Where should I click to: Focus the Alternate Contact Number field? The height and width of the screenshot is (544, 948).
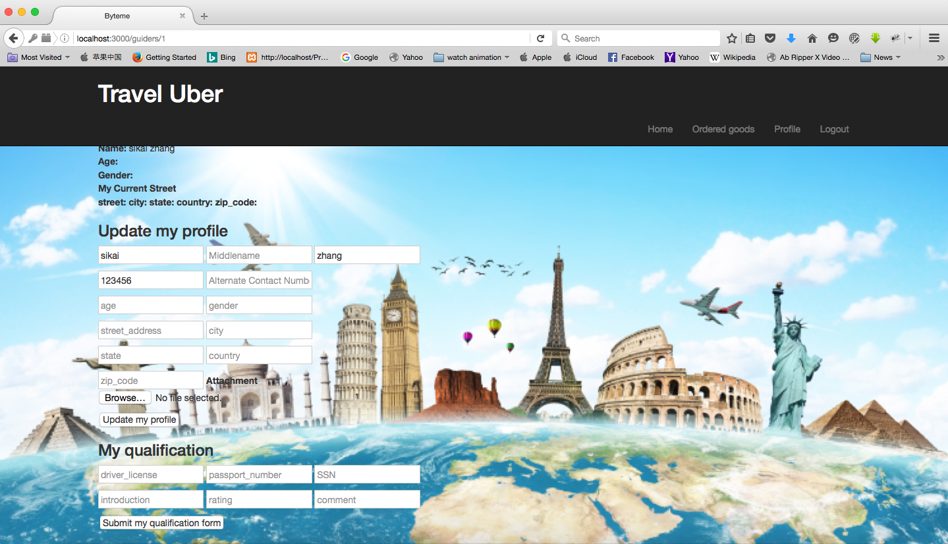click(259, 280)
